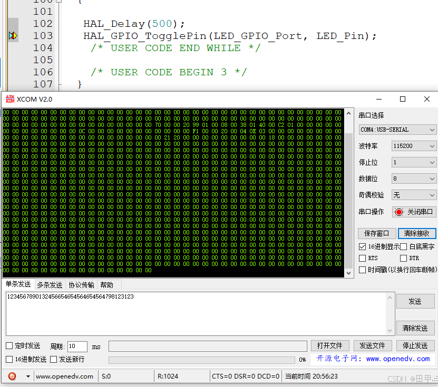The image size is (438, 387).
Task: Enable the 时间戳 timestamp checkbox
Action: click(362, 270)
